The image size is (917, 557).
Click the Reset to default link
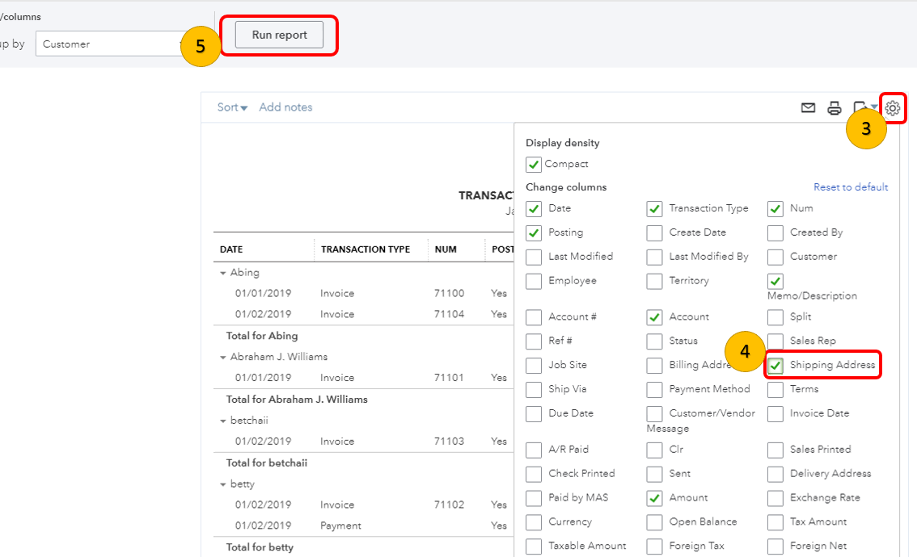pyautogui.click(x=851, y=187)
